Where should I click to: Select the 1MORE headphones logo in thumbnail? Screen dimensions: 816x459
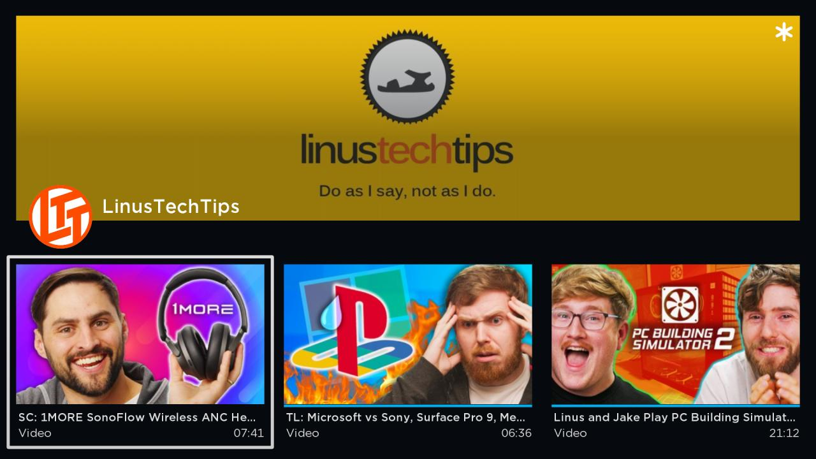[201, 310]
